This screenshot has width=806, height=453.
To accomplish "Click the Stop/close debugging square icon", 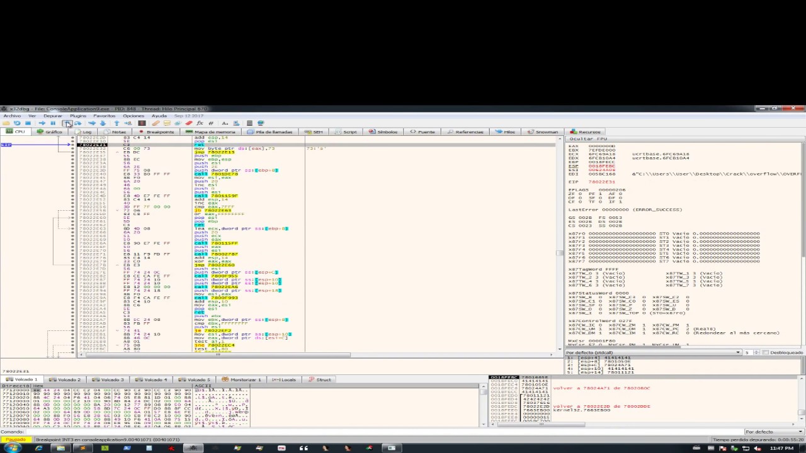I will coord(28,123).
